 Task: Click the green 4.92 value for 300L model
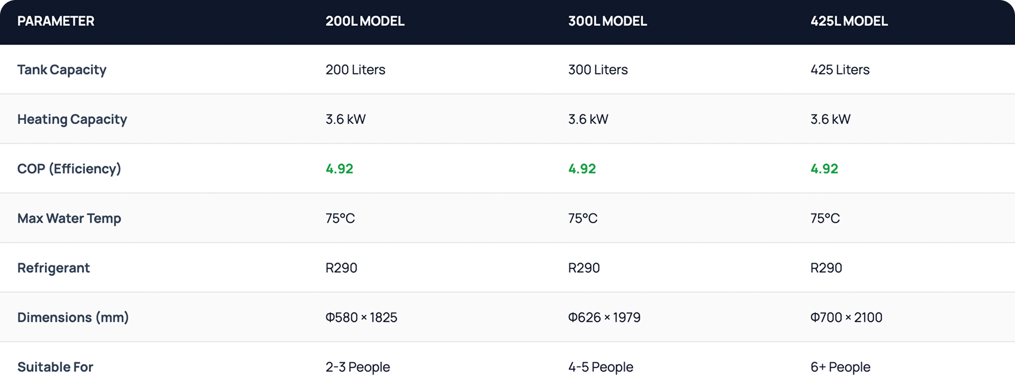point(582,169)
